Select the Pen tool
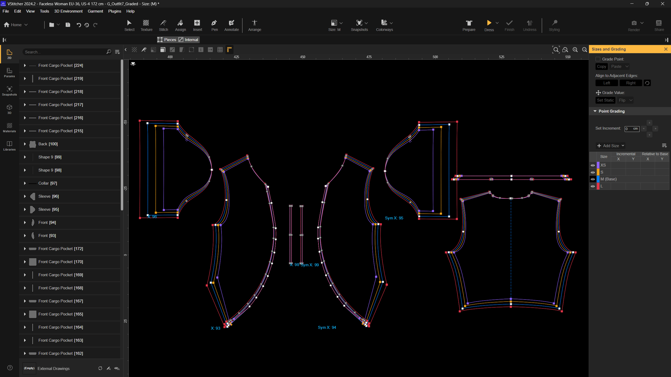Screen dimensions: 671x377 pos(214,25)
